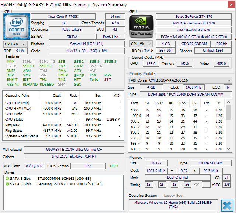Click the Video clock 405.0 value
This screenshot has height=213, width=236.
click(x=221, y=64)
